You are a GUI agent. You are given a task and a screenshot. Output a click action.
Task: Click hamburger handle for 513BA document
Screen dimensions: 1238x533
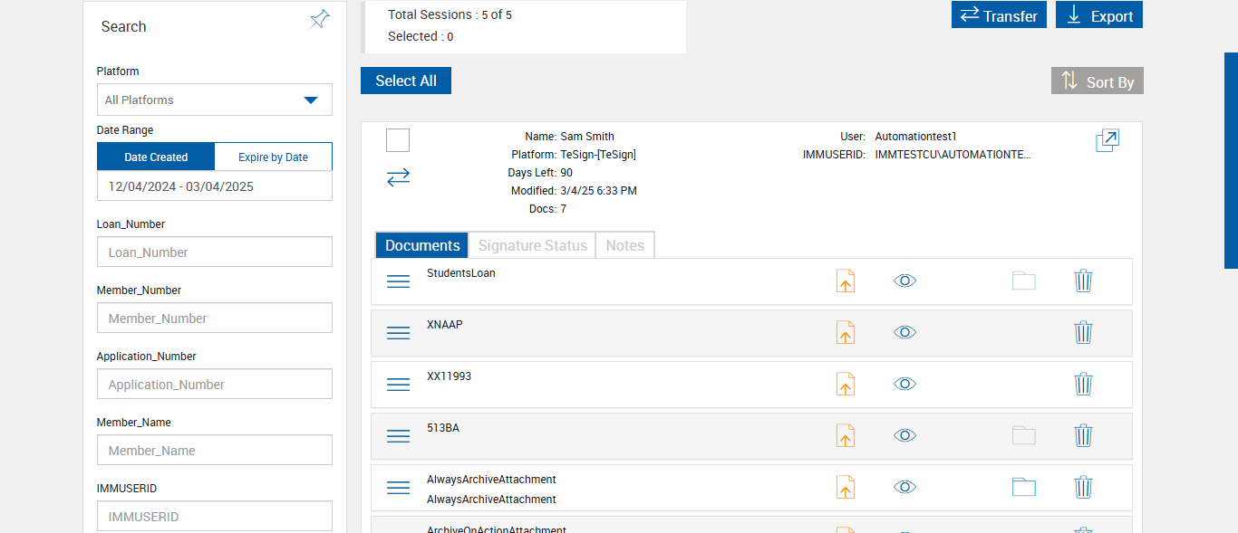[x=399, y=436]
